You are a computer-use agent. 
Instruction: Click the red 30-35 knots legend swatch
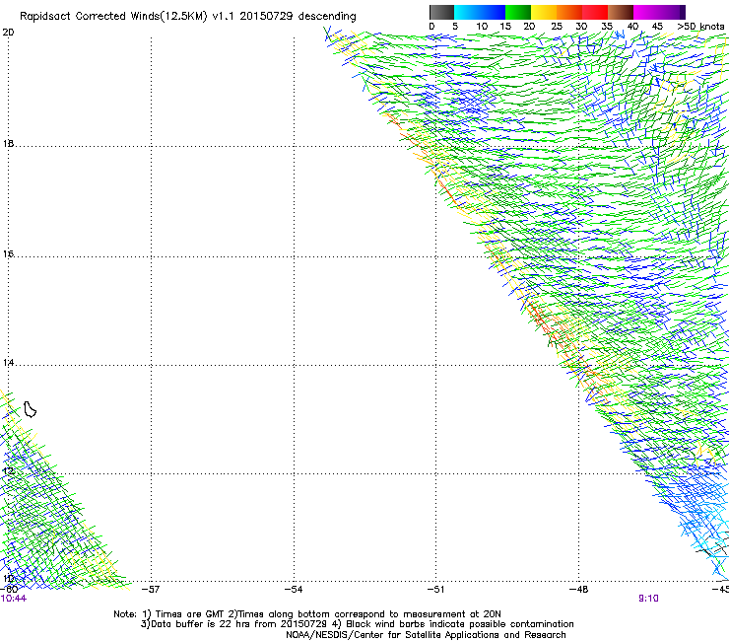click(x=595, y=12)
